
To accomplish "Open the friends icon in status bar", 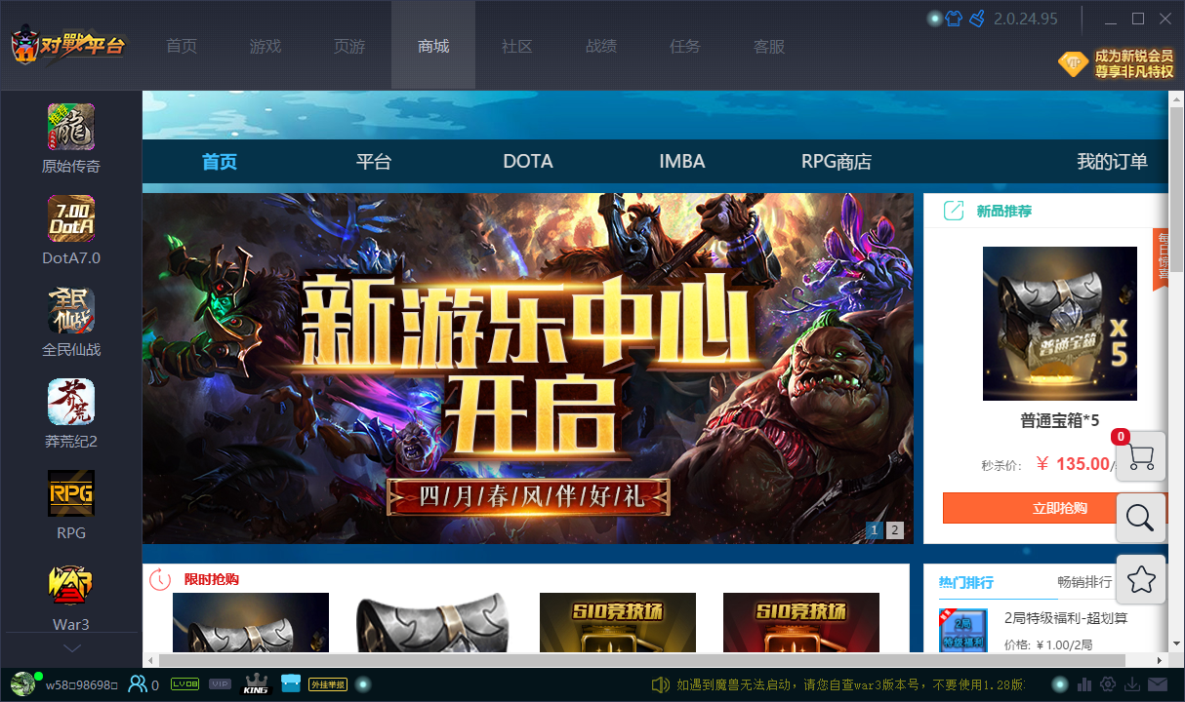I will [138, 684].
